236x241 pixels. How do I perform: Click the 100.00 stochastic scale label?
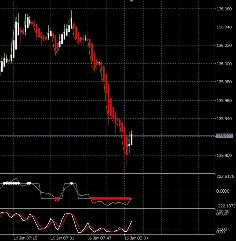(223, 211)
